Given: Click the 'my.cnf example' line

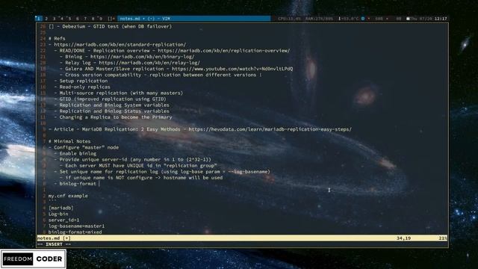Looking at the screenshot, I should point(68,196).
